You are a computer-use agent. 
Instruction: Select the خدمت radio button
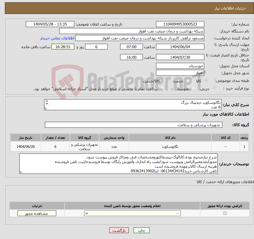188,80
